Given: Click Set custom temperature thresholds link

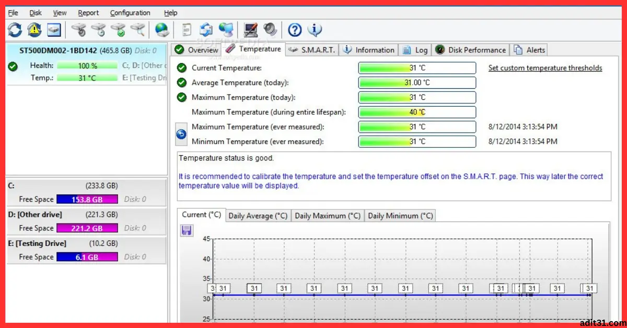Looking at the screenshot, I should click(545, 68).
